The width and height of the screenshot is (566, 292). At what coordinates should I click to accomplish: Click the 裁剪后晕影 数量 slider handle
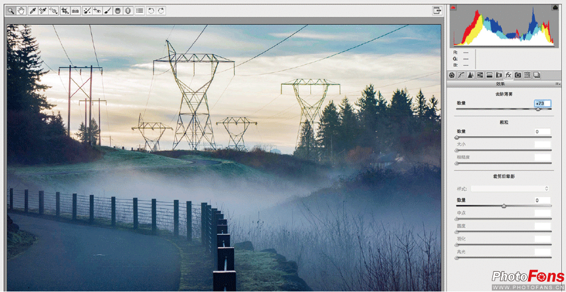coord(504,206)
